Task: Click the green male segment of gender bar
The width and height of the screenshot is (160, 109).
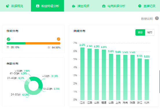Action: coord(16,43)
